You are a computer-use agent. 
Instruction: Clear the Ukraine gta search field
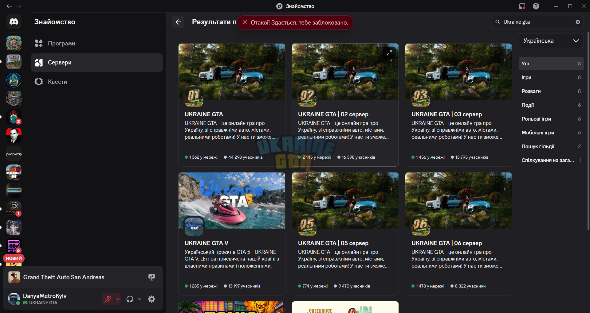pos(578,22)
